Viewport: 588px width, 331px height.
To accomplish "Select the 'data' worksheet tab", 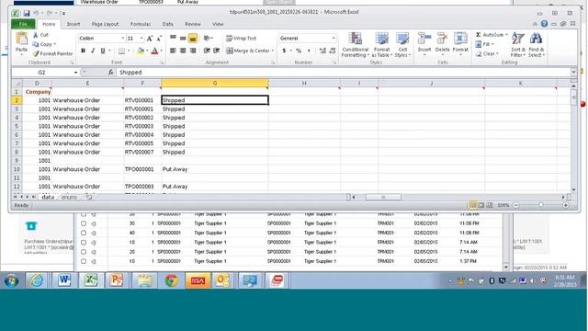I will coord(48,197).
